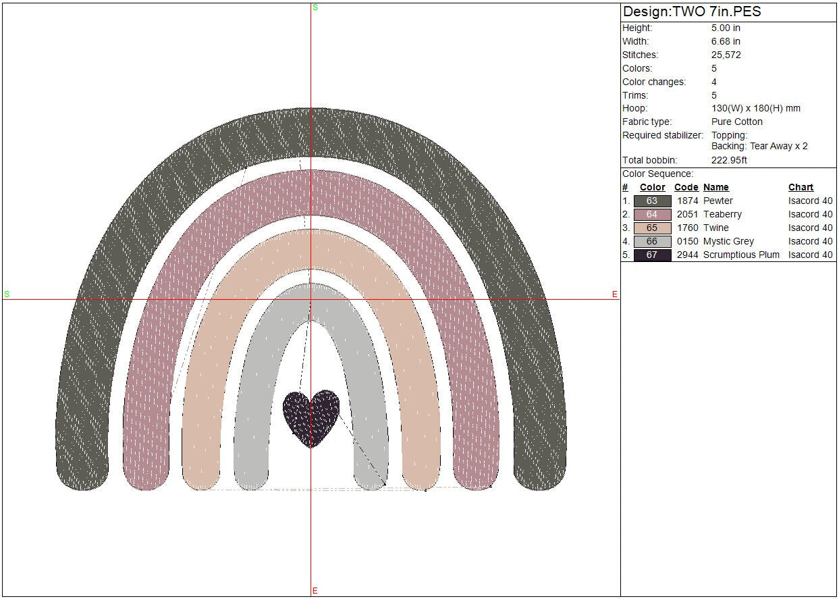Click the hoop size 130(W) x 180(H) mm

click(x=755, y=108)
